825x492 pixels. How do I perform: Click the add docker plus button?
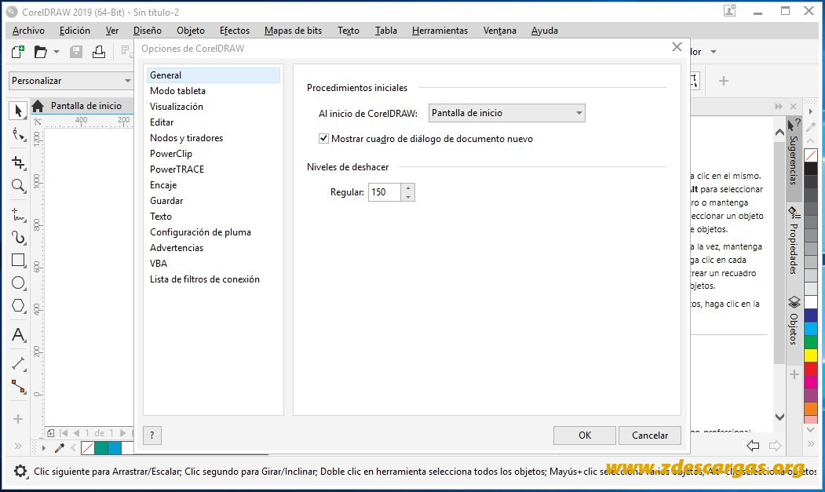pos(794,374)
